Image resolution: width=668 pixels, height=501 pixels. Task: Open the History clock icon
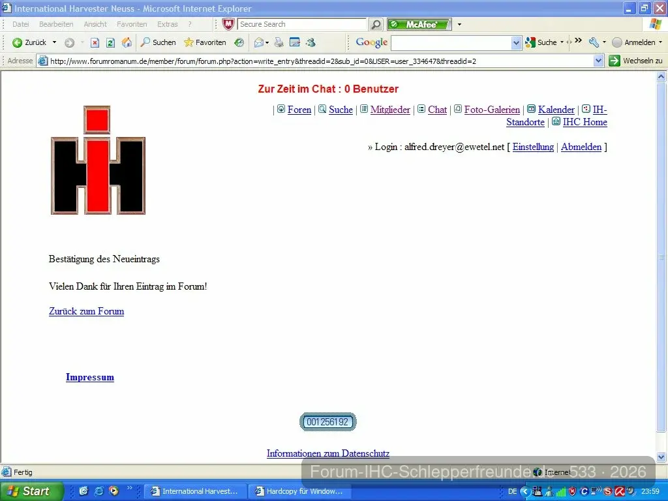pos(239,42)
